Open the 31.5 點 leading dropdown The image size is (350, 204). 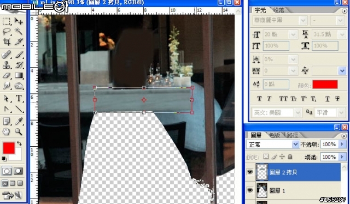(342, 34)
